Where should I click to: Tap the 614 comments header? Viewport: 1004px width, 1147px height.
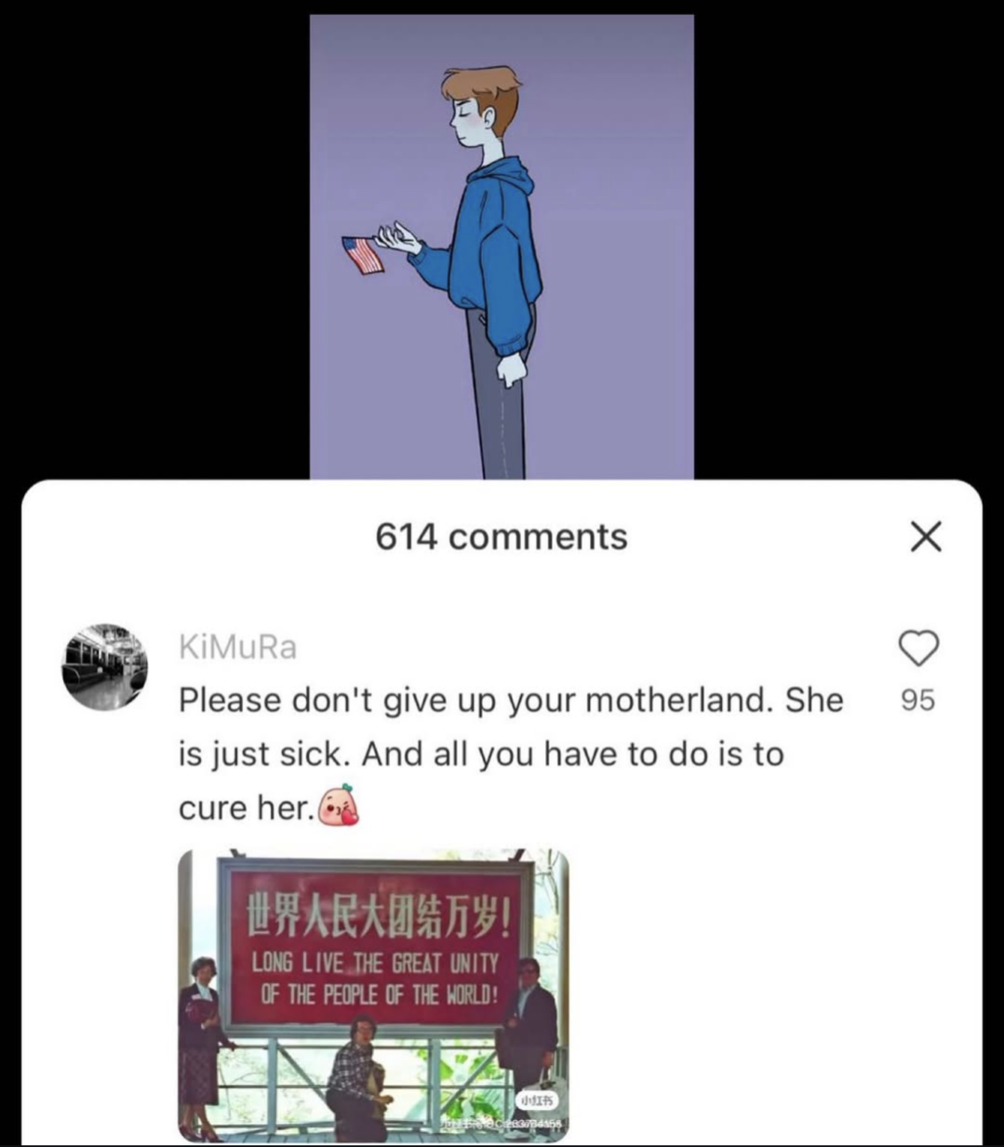tap(502, 537)
